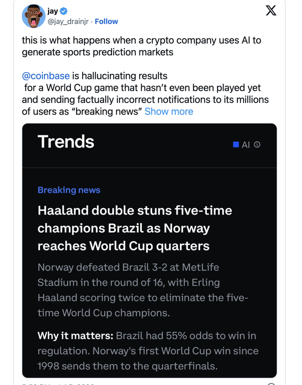Click jay's profile avatar picture

click(x=34, y=16)
